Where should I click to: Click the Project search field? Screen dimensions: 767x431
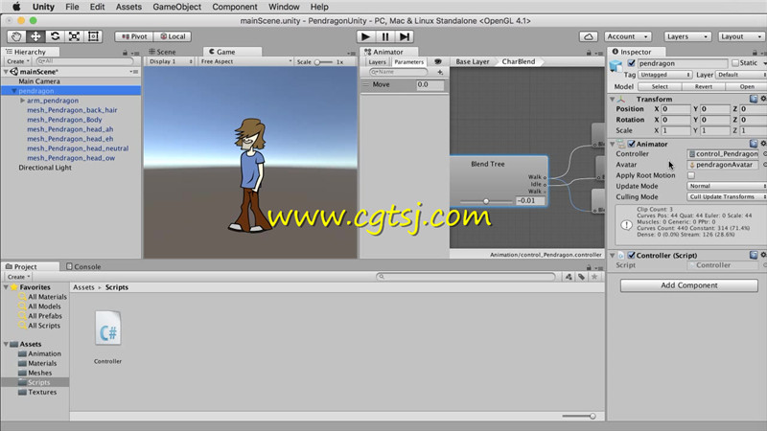(x=466, y=277)
